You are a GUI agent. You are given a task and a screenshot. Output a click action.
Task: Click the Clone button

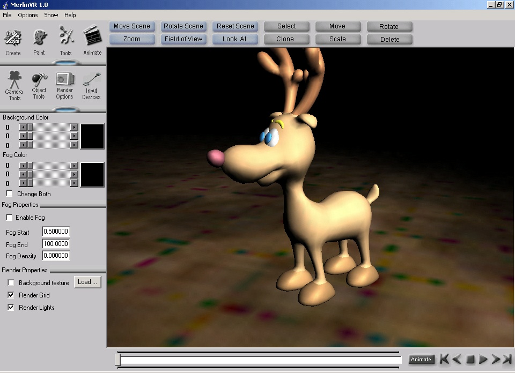click(x=286, y=39)
